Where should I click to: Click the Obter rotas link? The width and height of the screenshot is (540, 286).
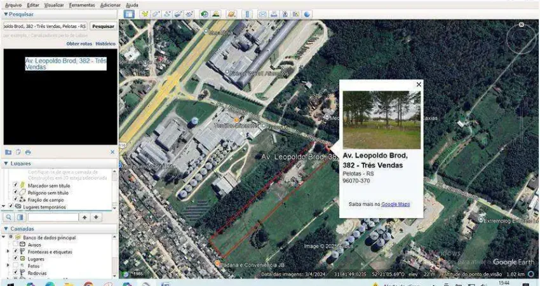pyautogui.click(x=79, y=44)
